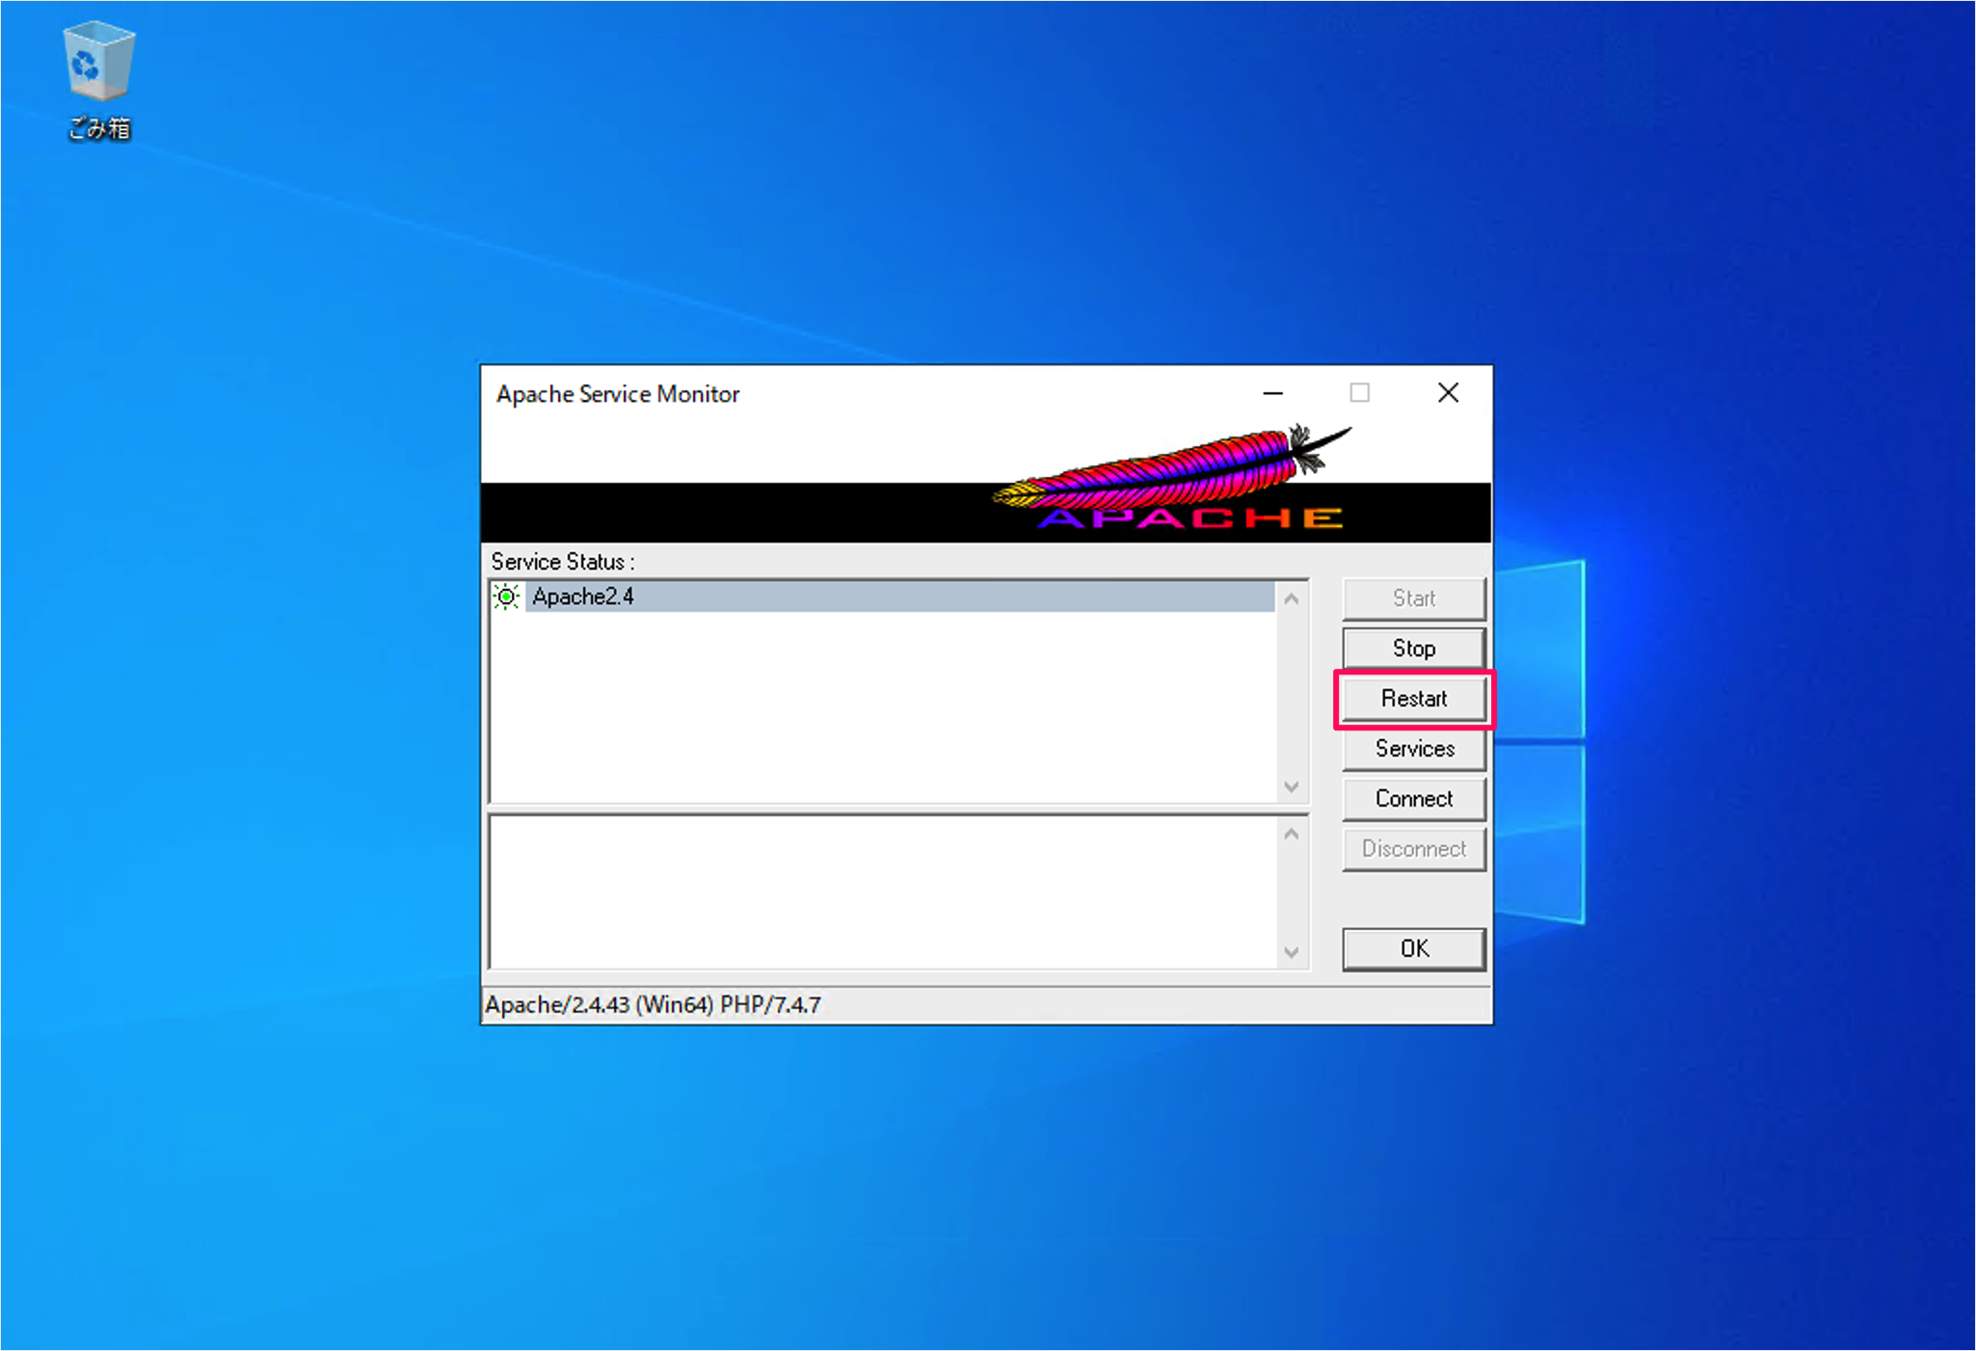
Task: Click the Apache Service Monitor title text
Action: tap(618, 394)
